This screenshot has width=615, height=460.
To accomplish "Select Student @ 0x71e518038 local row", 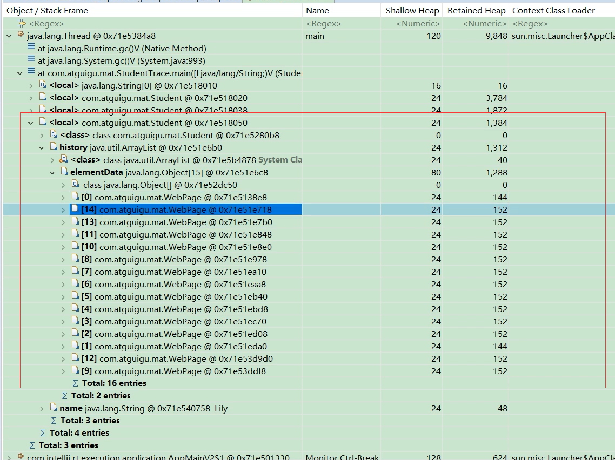I will point(309,111).
